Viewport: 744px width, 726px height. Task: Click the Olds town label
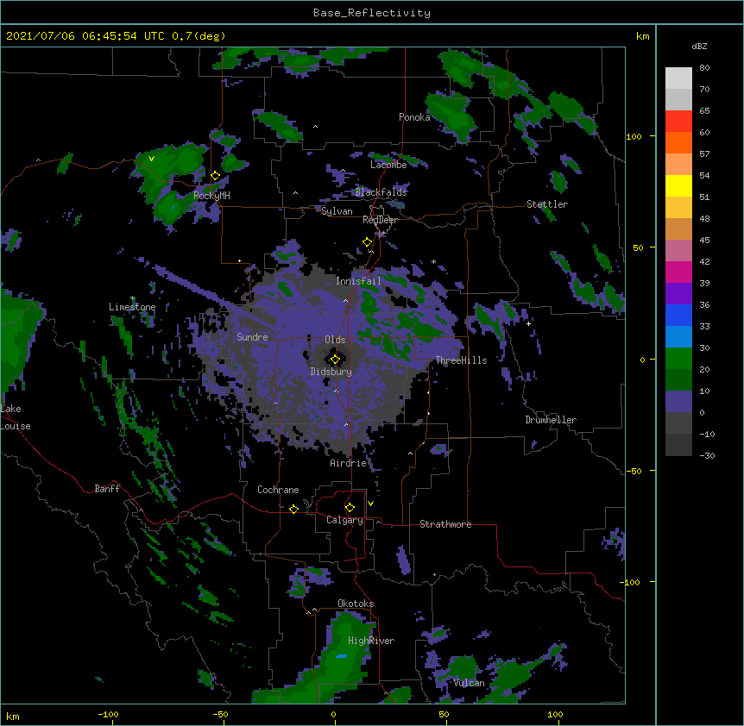(335, 340)
